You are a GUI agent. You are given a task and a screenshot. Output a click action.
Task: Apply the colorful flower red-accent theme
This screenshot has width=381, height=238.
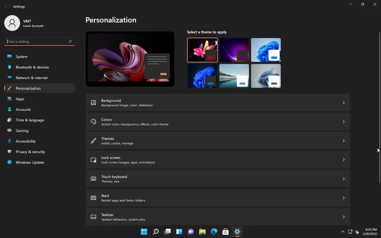(202, 50)
